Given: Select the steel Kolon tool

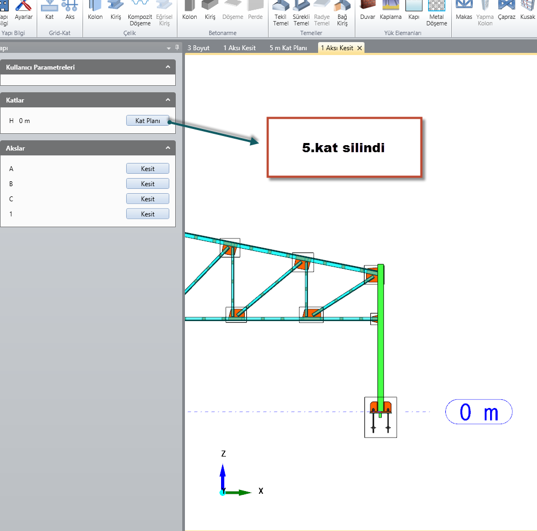Looking at the screenshot, I should [x=95, y=11].
